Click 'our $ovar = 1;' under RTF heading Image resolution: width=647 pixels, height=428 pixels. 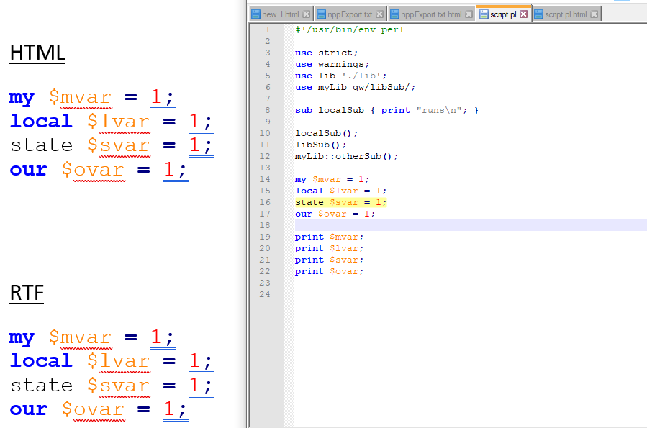point(99,409)
